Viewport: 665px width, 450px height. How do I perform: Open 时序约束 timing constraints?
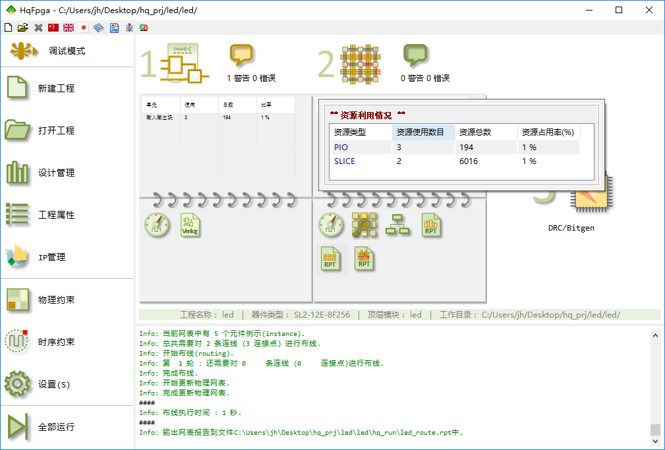56,342
